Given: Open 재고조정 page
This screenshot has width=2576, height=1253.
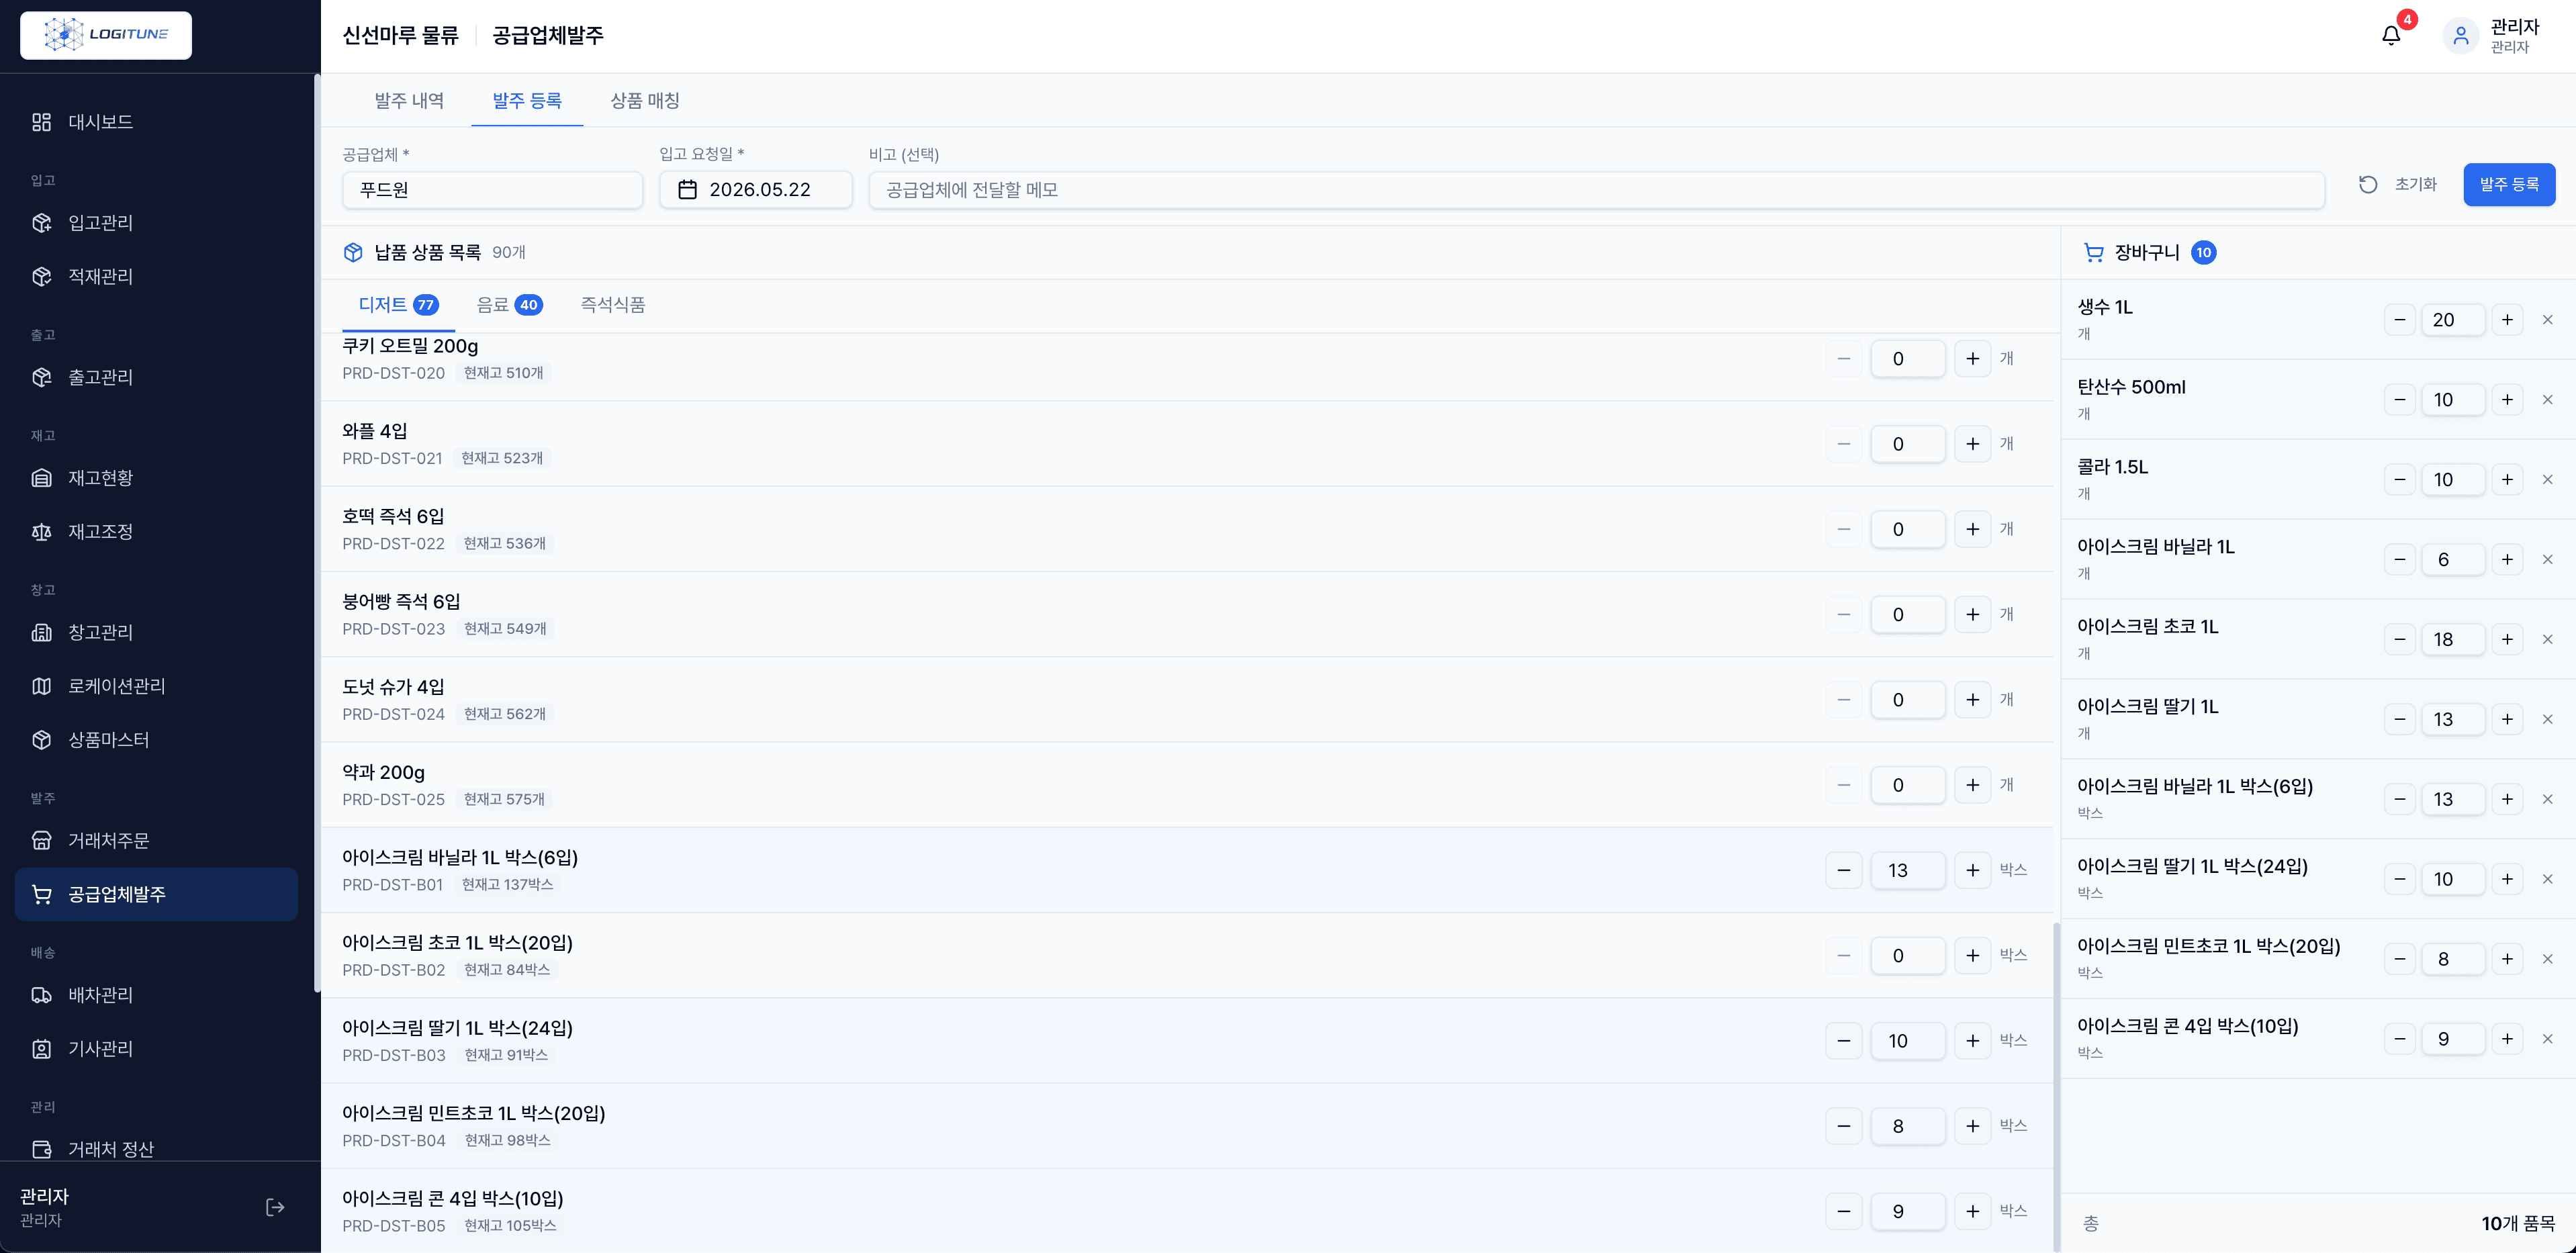Looking at the screenshot, I should (x=156, y=532).
